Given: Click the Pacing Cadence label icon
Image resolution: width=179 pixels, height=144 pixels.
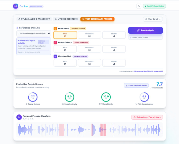Looking at the screenshot, I should [x=27, y=104].
